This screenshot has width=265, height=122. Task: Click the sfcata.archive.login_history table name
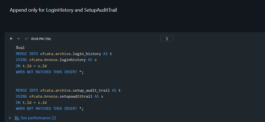[71, 54]
